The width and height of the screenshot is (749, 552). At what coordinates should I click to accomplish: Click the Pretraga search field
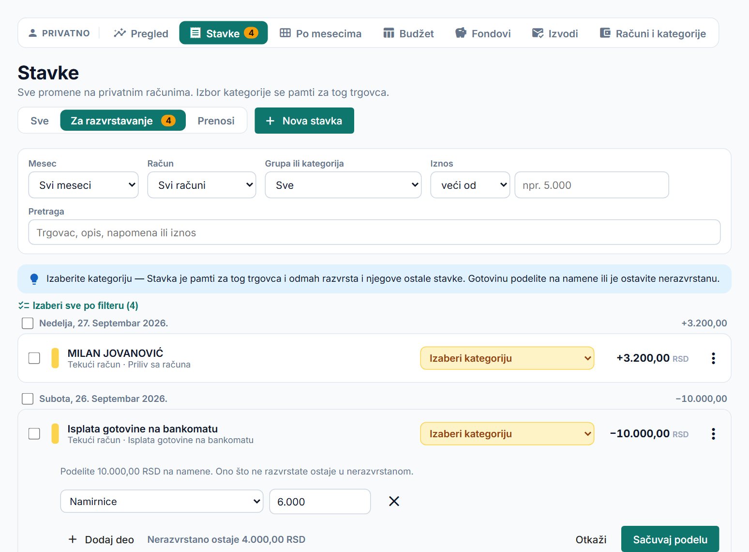pos(374,232)
